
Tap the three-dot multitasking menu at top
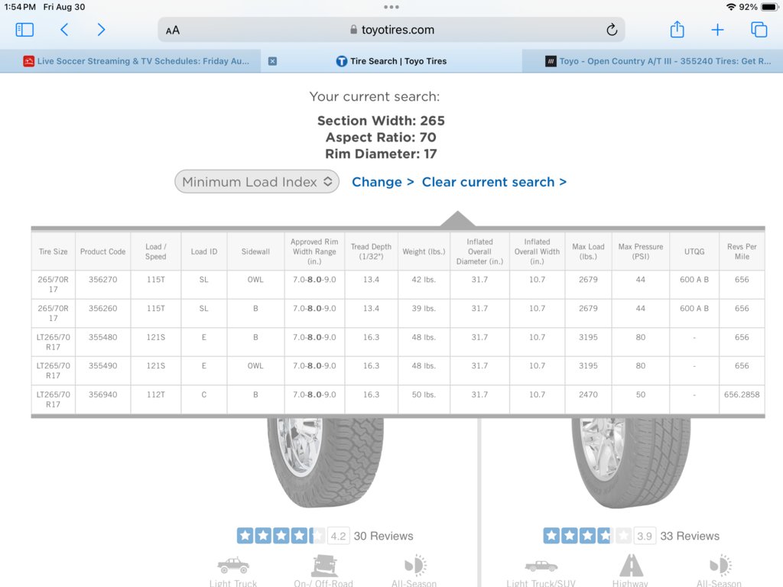391,7
